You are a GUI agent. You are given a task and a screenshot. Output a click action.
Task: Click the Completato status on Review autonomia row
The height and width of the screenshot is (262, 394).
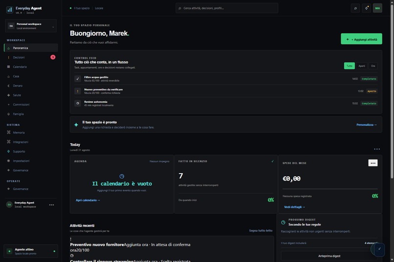point(369,103)
